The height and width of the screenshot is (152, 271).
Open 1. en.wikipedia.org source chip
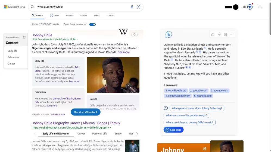click(176, 90)
